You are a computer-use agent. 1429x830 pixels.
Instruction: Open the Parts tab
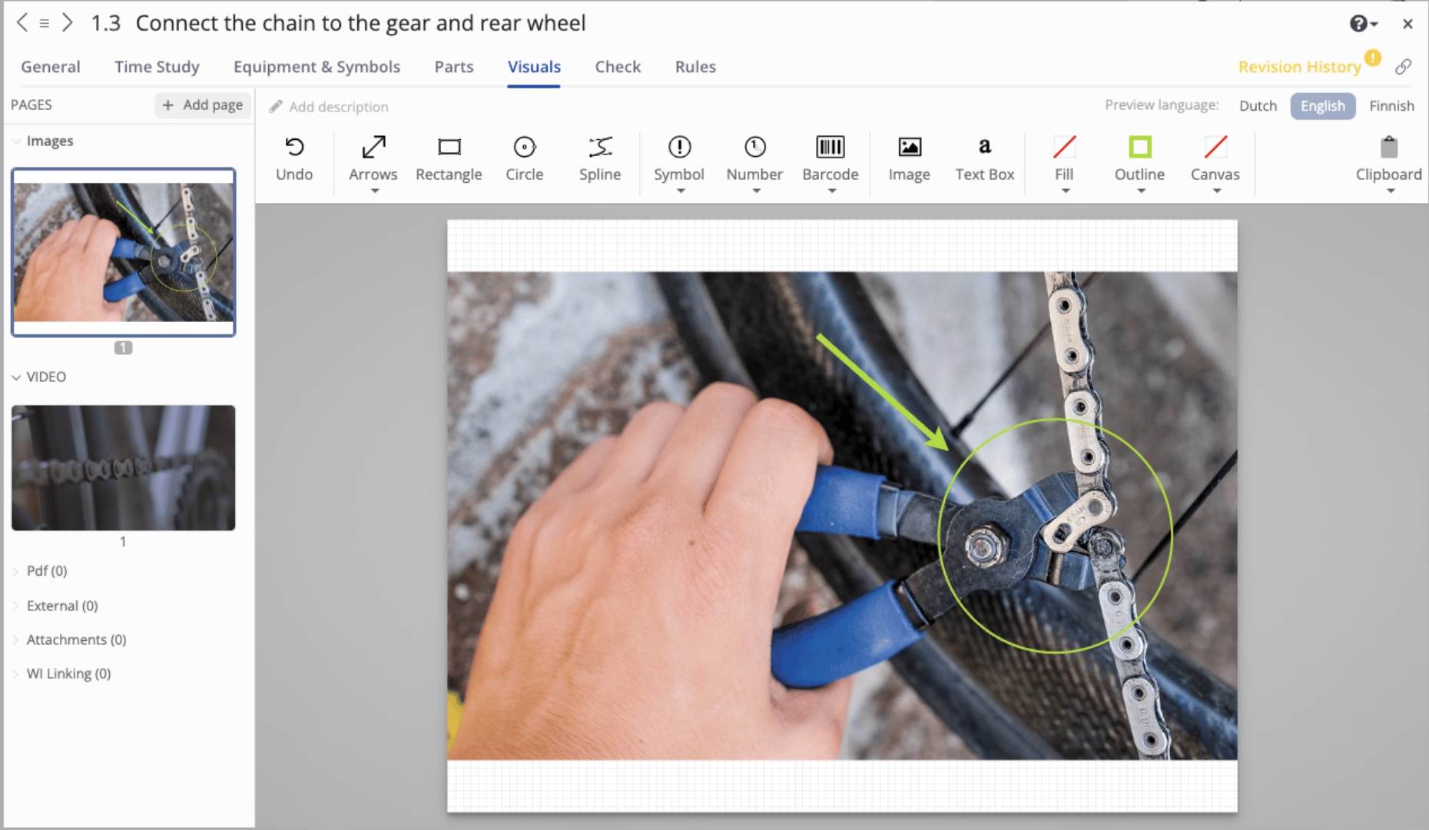(x=453, y=67)
